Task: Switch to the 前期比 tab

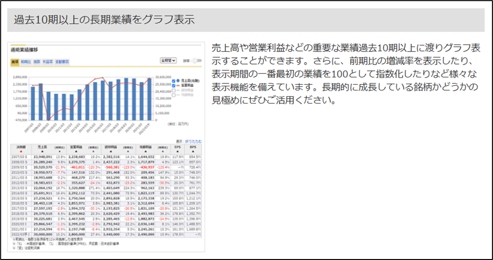Action: point(25,62)
